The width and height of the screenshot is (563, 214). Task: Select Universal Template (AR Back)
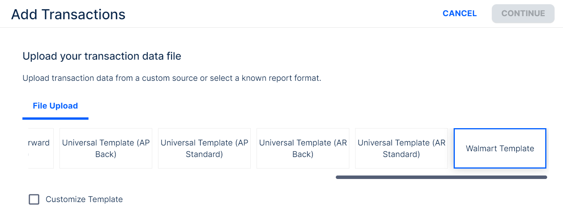tap(303, 149)
